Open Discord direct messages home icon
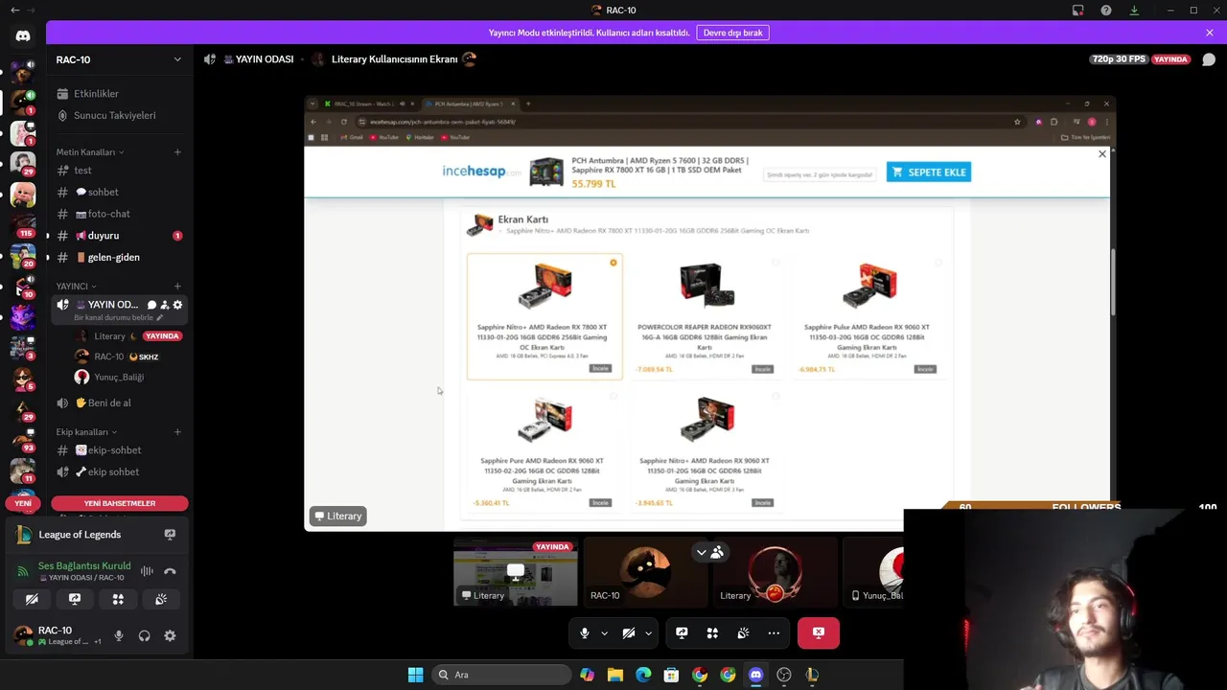Viewport: 1227px width, 690px height. 23,36
